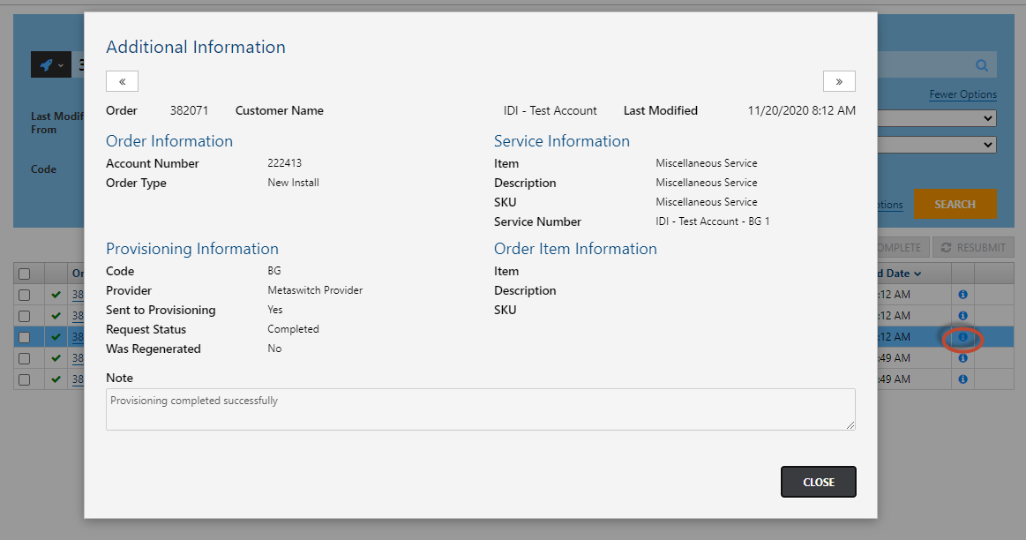Click the search magnifier icon

coord(982,64)
